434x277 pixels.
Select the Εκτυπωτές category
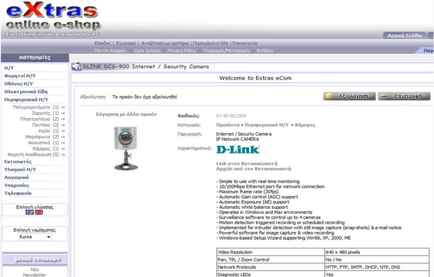coord(18,162)
